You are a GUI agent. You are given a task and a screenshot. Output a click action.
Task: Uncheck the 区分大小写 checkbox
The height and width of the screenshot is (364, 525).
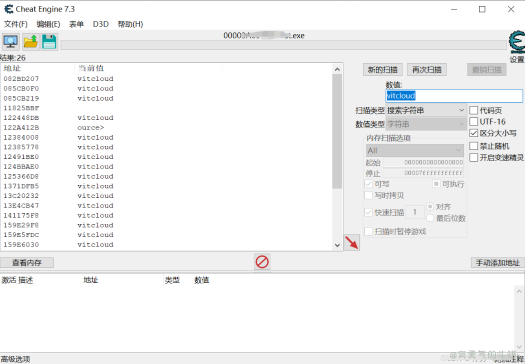pos(473,133)
